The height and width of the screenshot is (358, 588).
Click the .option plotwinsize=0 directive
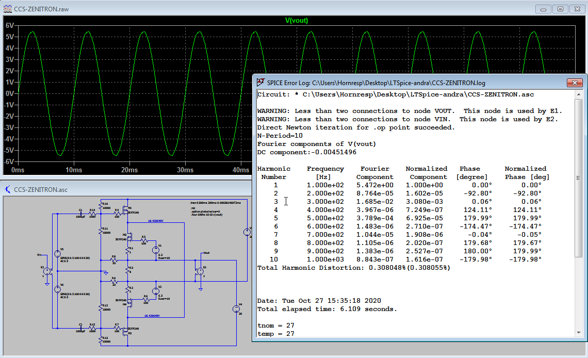point(205,211)
